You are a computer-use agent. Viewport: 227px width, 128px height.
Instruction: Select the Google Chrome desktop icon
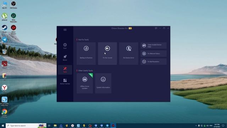[5, 113]
